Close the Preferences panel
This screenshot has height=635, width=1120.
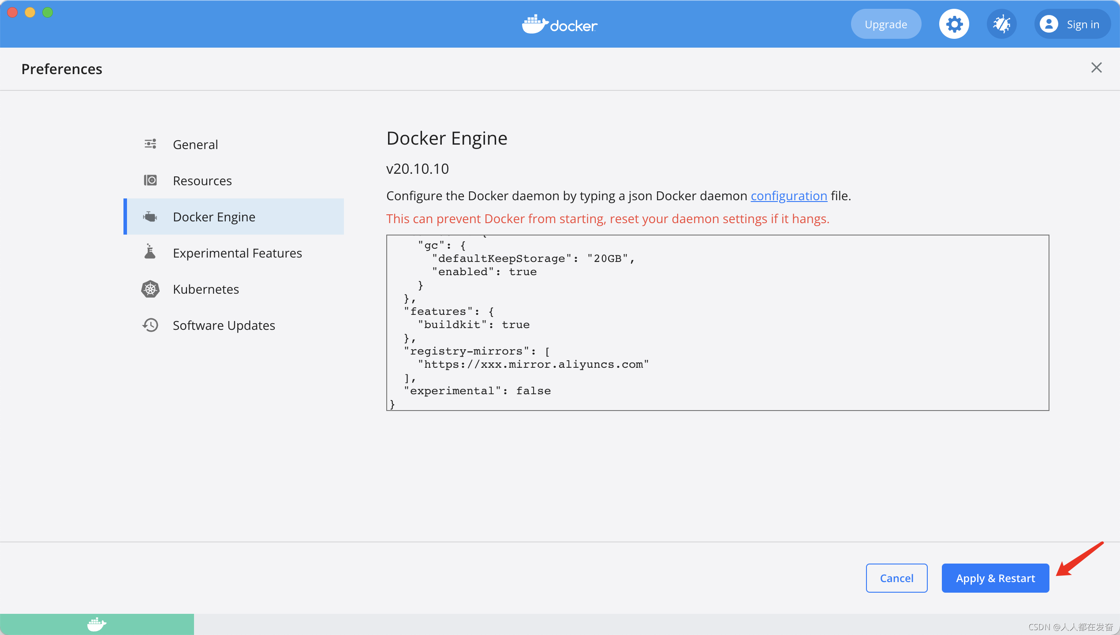[1096, 67]
